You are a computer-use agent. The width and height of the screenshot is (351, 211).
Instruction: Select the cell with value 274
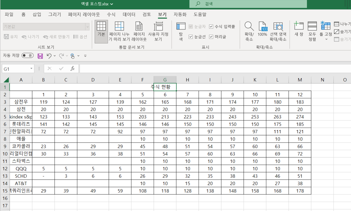[x=300, y=117]
